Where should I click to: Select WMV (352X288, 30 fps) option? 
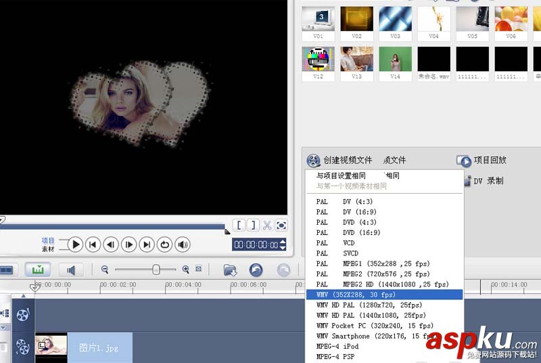(384, 295)
